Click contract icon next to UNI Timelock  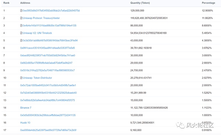(x=21, y=33)
